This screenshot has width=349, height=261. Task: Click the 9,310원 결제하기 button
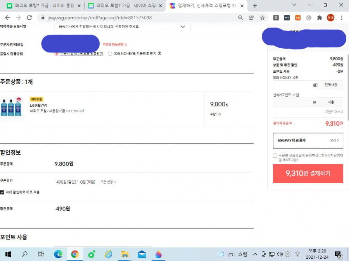(x=308, y=174)
